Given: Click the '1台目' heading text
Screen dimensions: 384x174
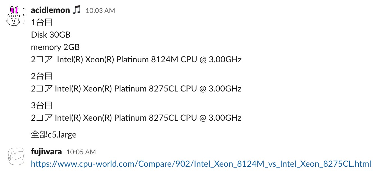Looking at the screenshot, I should (42, 22).
